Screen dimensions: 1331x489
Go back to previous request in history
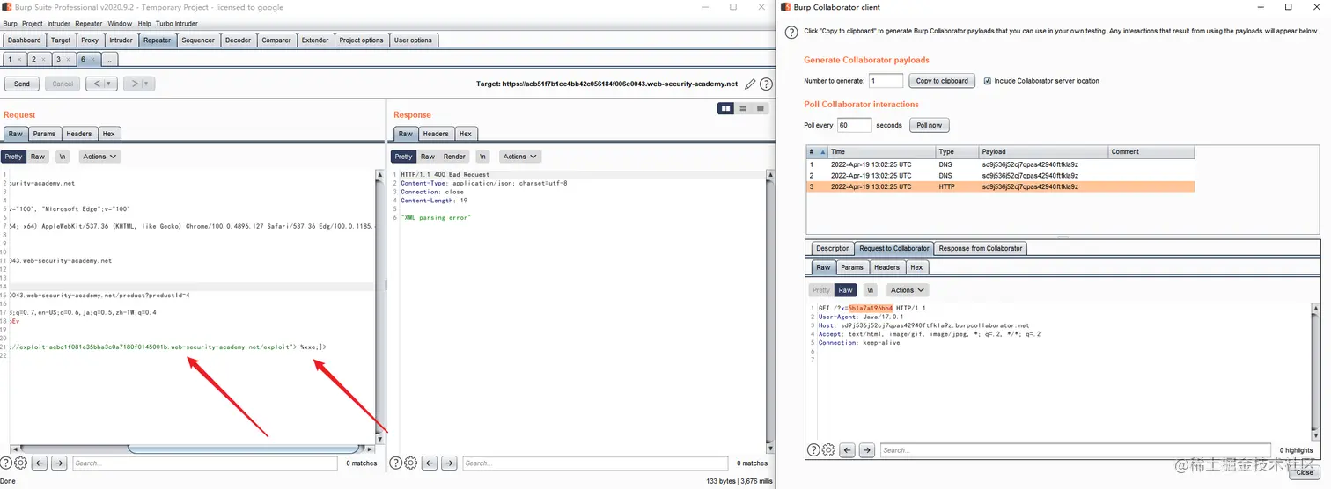coord(95,84)
